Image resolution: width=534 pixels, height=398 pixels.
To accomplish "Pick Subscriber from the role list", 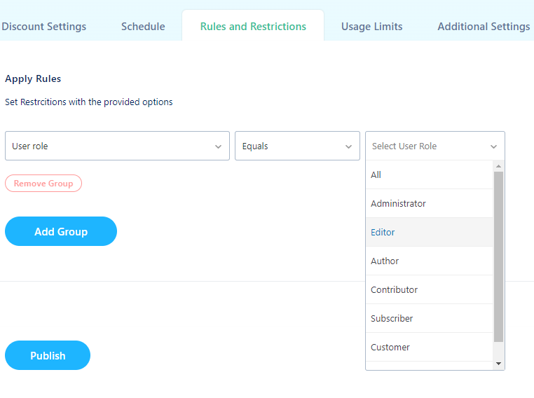I will click(x=430, y=318).
